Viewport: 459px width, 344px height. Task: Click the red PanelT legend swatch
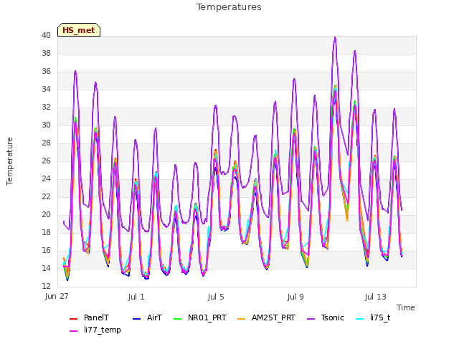[73, 318]
